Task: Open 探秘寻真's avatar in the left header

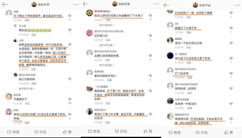Action: [x=34, y=5]
